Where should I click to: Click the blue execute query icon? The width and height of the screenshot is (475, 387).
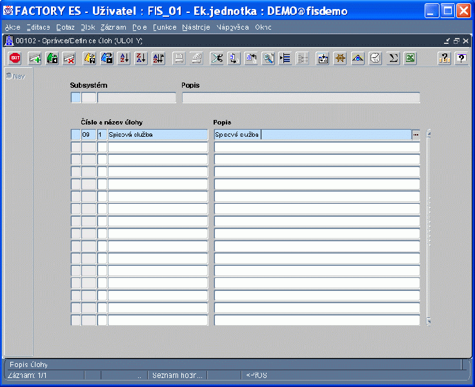(x=107, y=58)
